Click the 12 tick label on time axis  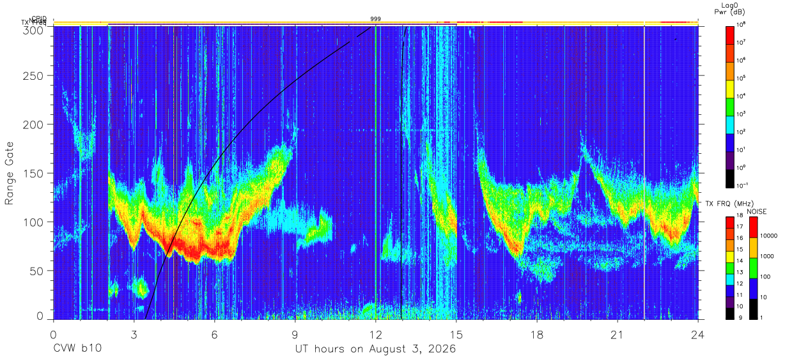pos(376,335)
